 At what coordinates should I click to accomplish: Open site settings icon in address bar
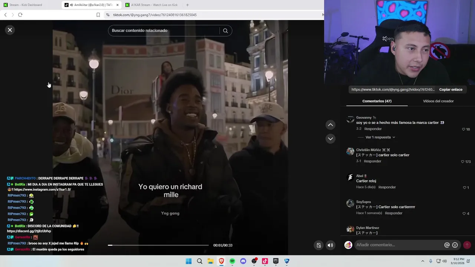108,15
